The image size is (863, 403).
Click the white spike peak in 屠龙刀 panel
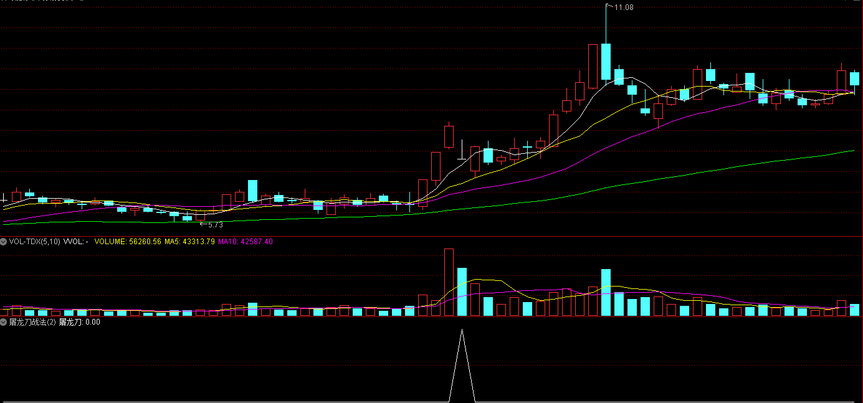(462, 330)
